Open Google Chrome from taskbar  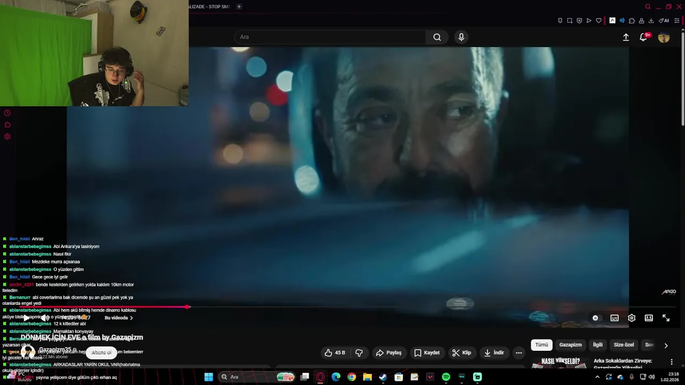pyautogui.click(x=352, y=377)
